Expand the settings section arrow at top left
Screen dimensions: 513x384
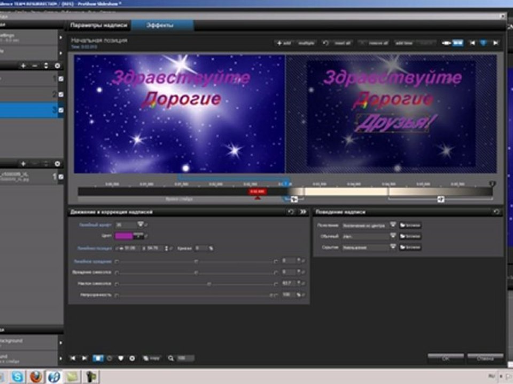(x=60, y=37)
